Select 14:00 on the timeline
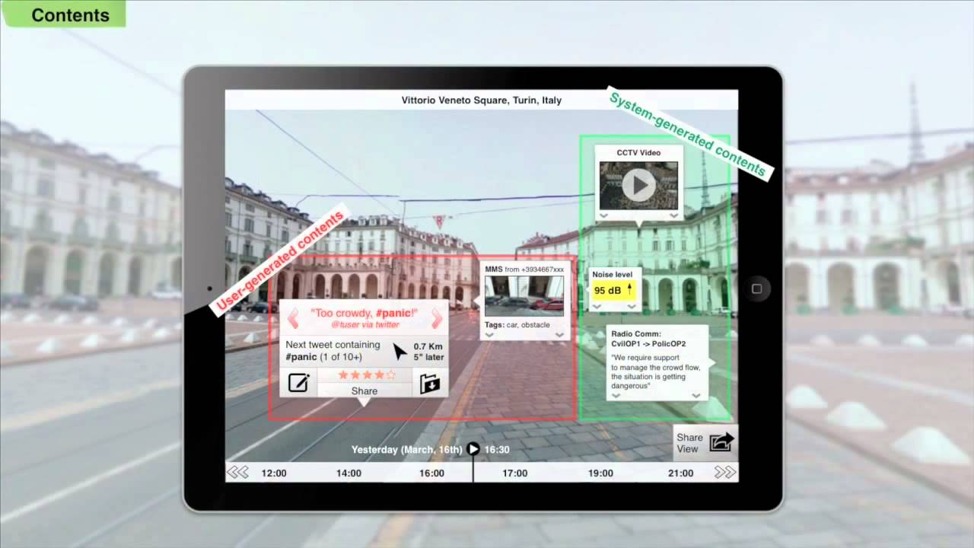Screen dimensions: 974x548 tap(349, 473)
